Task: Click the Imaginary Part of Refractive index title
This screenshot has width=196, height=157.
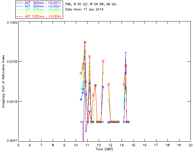Action: click(x=3, y=81)
